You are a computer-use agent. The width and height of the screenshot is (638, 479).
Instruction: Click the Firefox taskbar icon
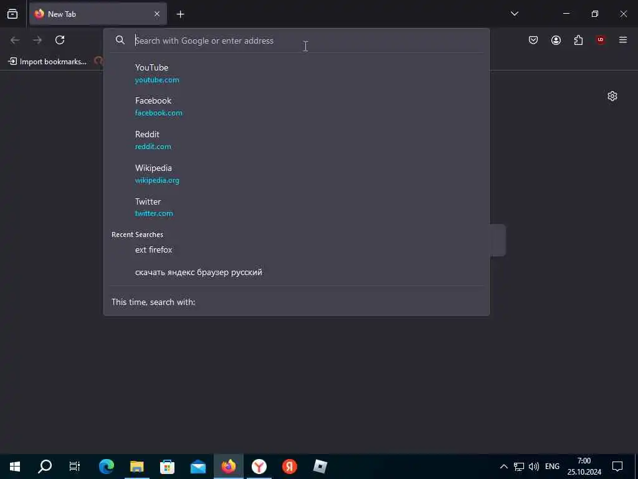click(x=229, y=467)
